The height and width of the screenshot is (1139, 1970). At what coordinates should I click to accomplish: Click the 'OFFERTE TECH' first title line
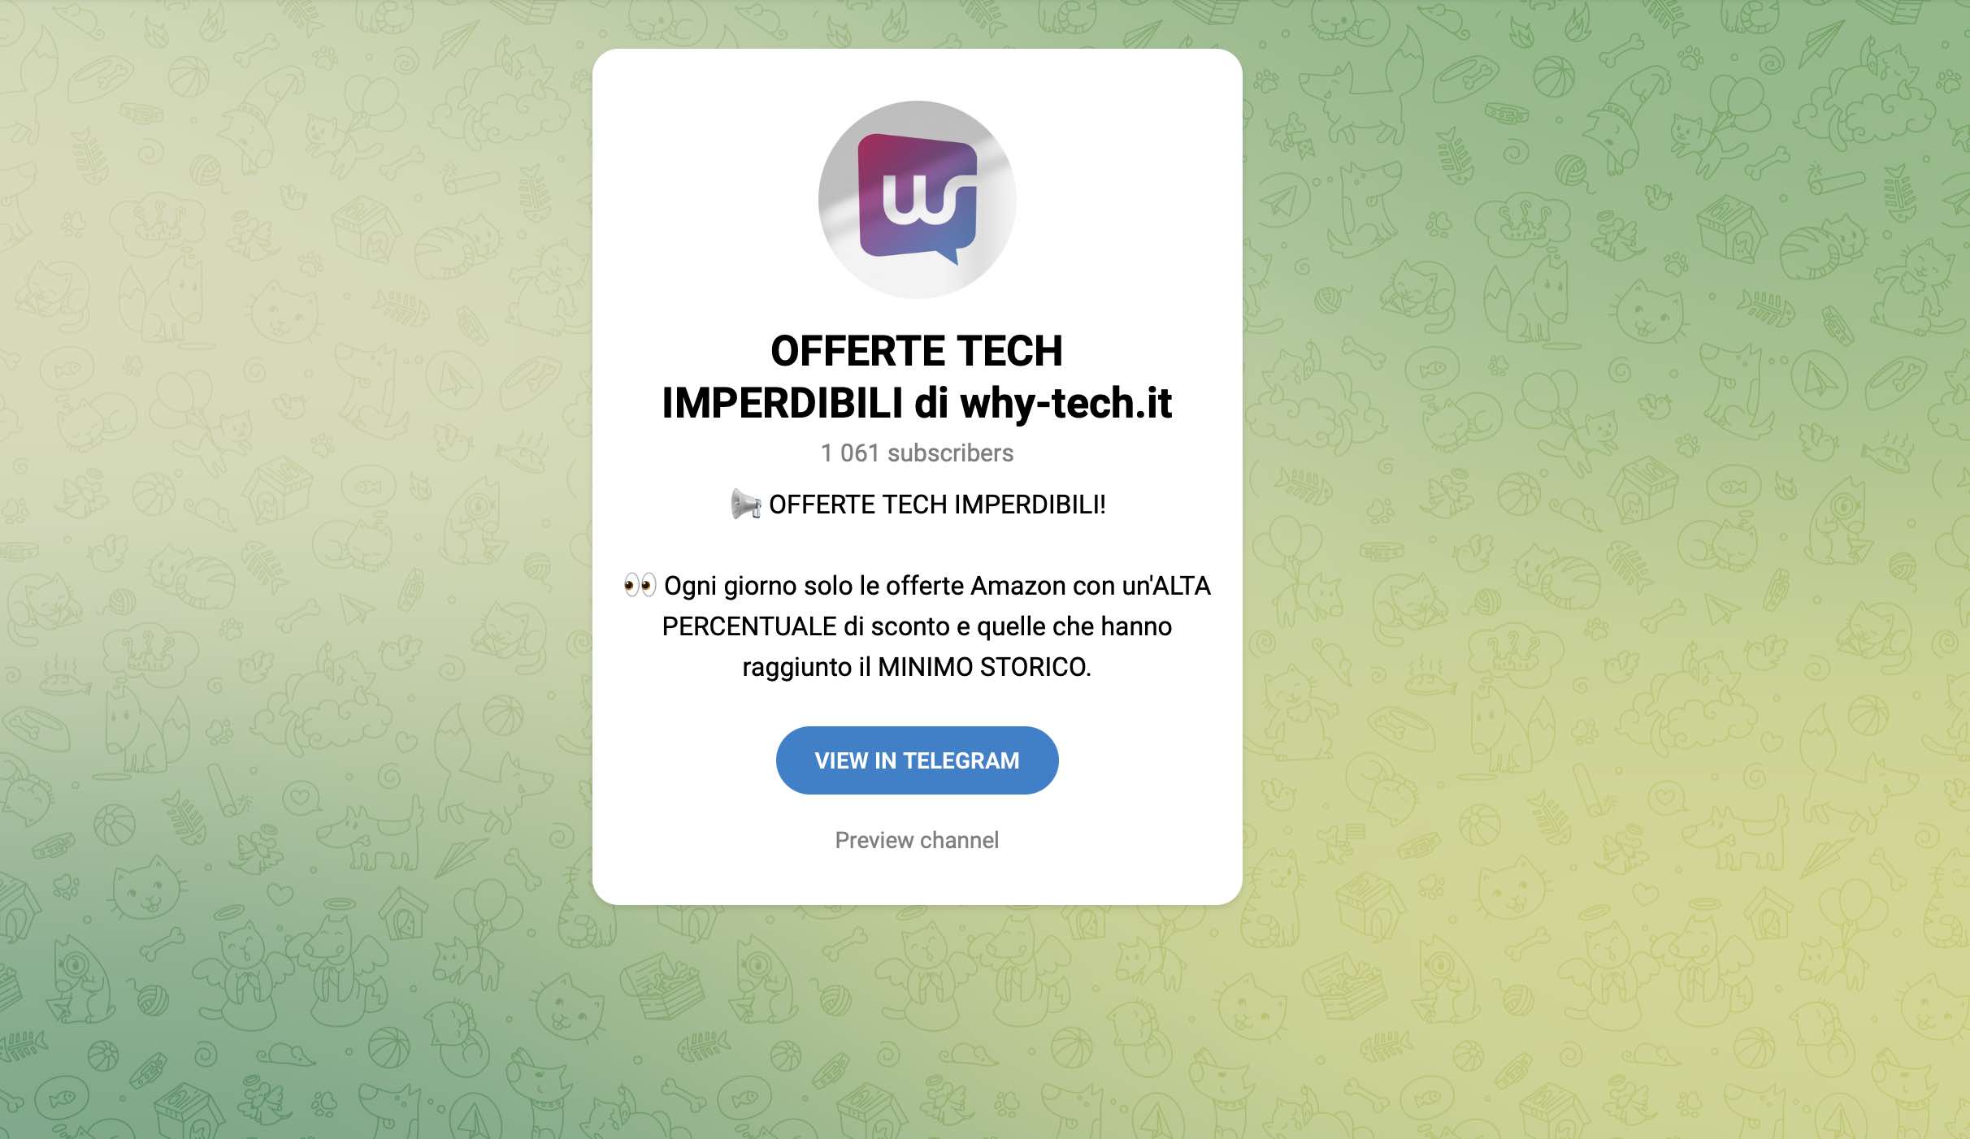[917, 351]
